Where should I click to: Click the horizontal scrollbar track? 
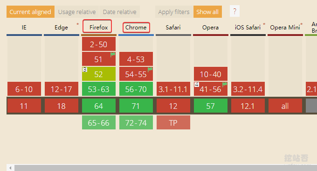point(165,168)
